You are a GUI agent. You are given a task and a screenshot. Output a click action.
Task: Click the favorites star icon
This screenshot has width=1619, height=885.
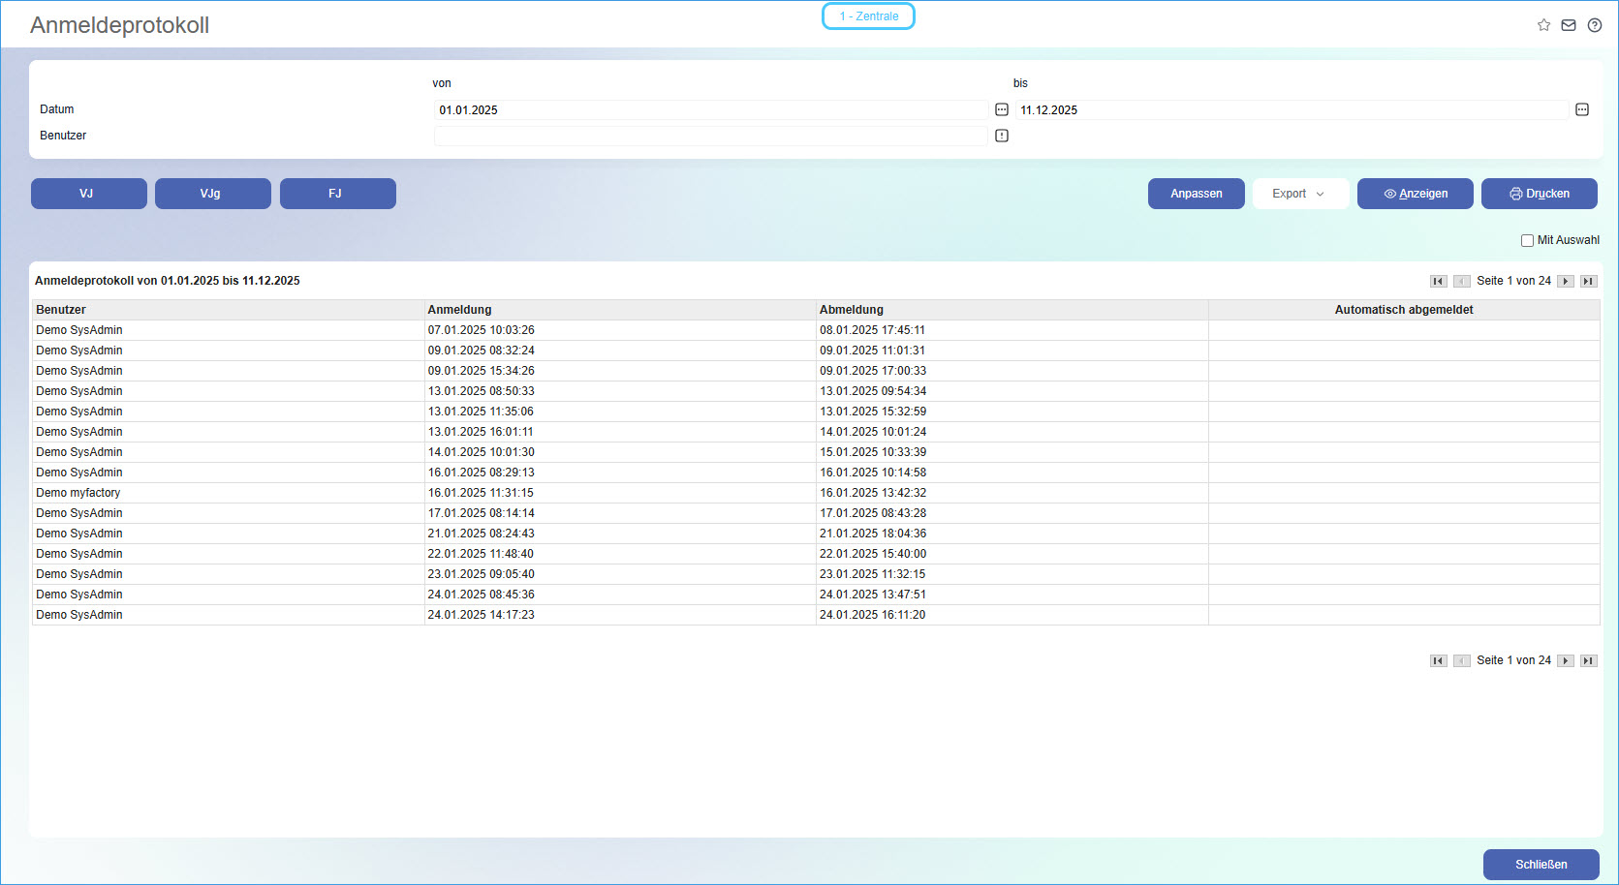[1543, 25]
